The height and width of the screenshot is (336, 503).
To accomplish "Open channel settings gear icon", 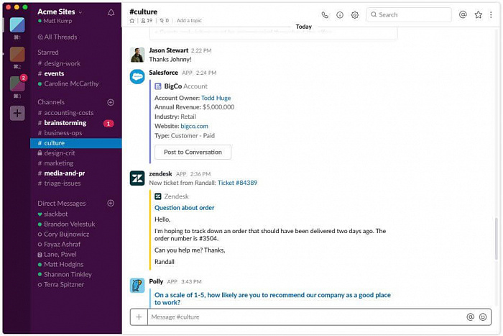I will (x=355, y=15).
